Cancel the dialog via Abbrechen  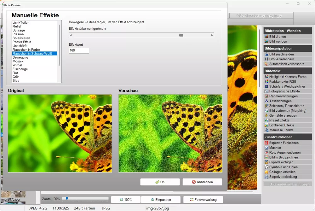coord(202,182)
